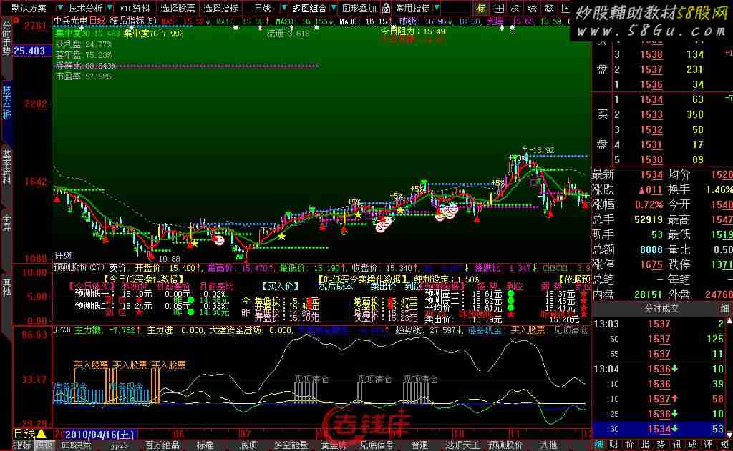The image size is (733, 451).
Task: Select the 指 index tab icon
Action: (x=645, y=445)
